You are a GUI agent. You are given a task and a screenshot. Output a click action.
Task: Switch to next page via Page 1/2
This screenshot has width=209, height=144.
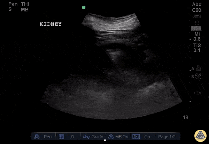point(167,137)
